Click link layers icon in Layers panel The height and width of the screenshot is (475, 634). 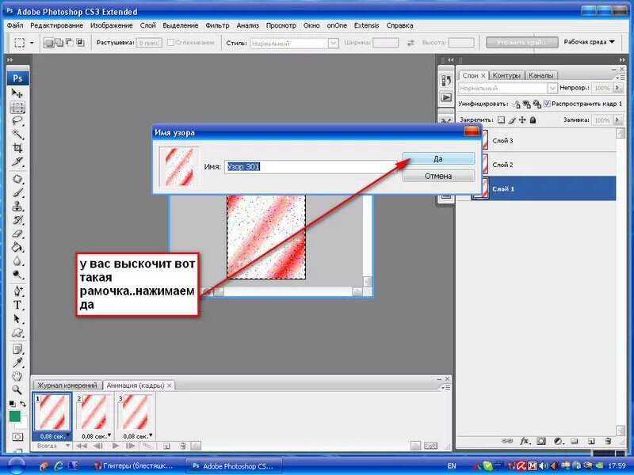(507, 441)
